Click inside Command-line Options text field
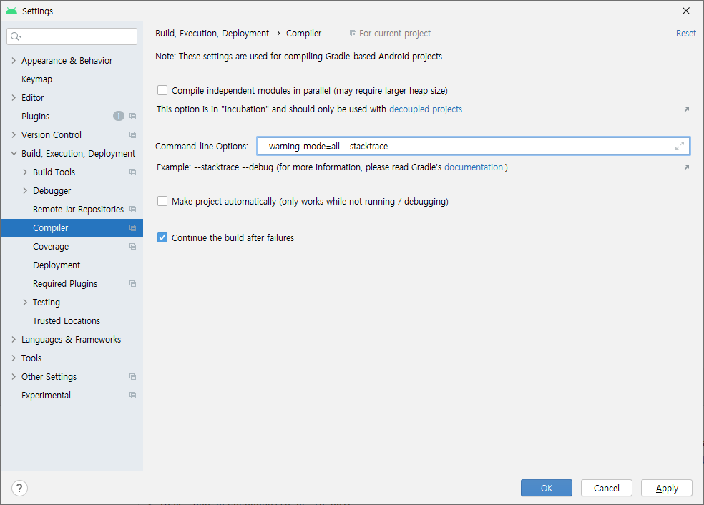The image size is (704, 505). 474,147
